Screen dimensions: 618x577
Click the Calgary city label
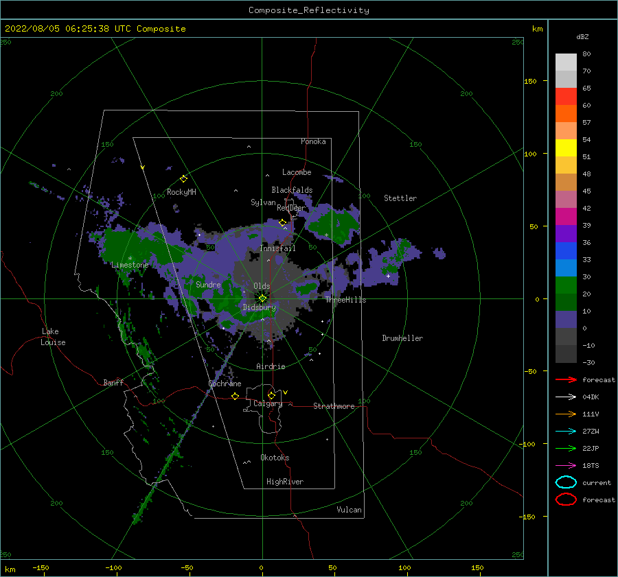268,403
